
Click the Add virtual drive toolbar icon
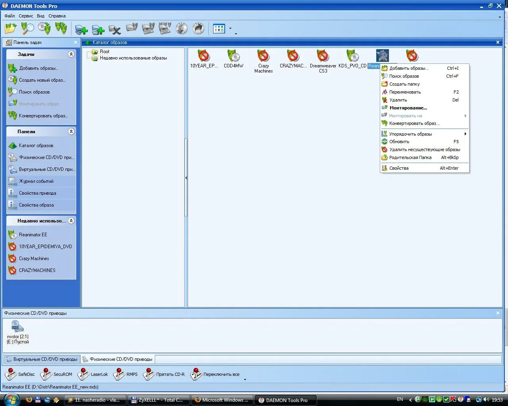point(81,29)
